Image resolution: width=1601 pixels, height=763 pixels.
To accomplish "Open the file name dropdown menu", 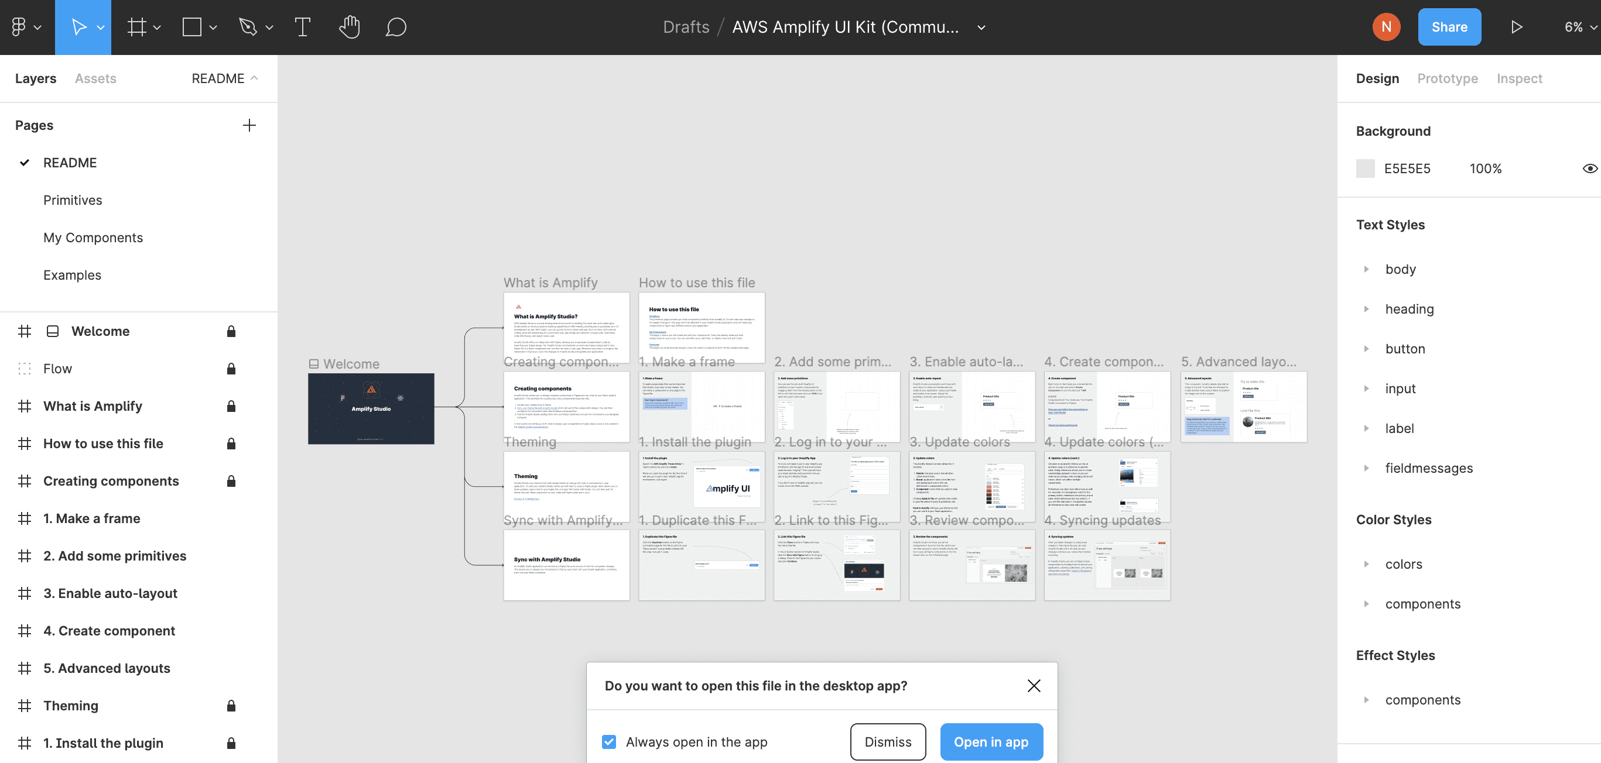I will tap(981, 28).
